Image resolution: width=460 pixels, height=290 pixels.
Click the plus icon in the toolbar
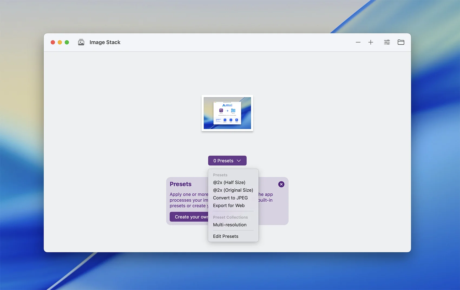tap(371, 42)
